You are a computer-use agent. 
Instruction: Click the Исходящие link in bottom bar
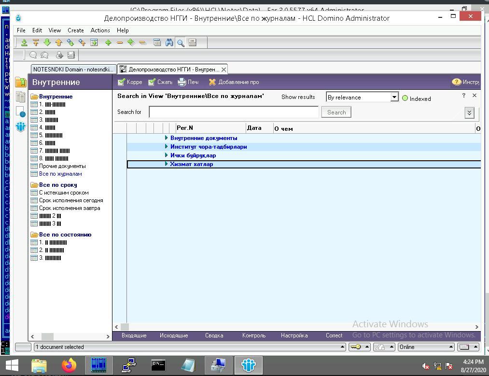pos(174,335)
